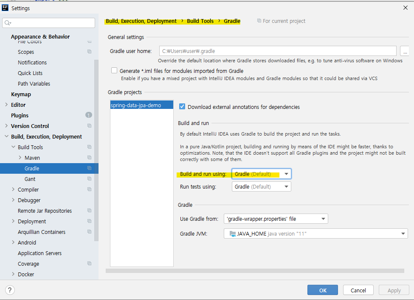Click the IntelliJ IDEA logo in title bar

pyautogui.click(x=5, y=8)
